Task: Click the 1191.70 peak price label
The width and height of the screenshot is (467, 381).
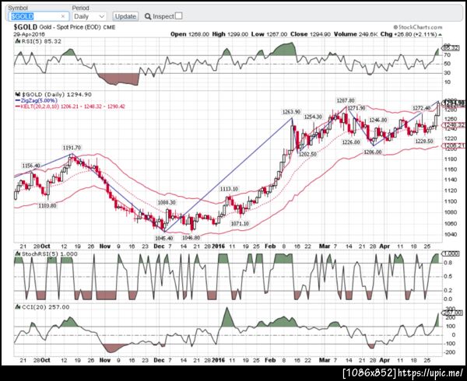Action: tap(72, 148)
